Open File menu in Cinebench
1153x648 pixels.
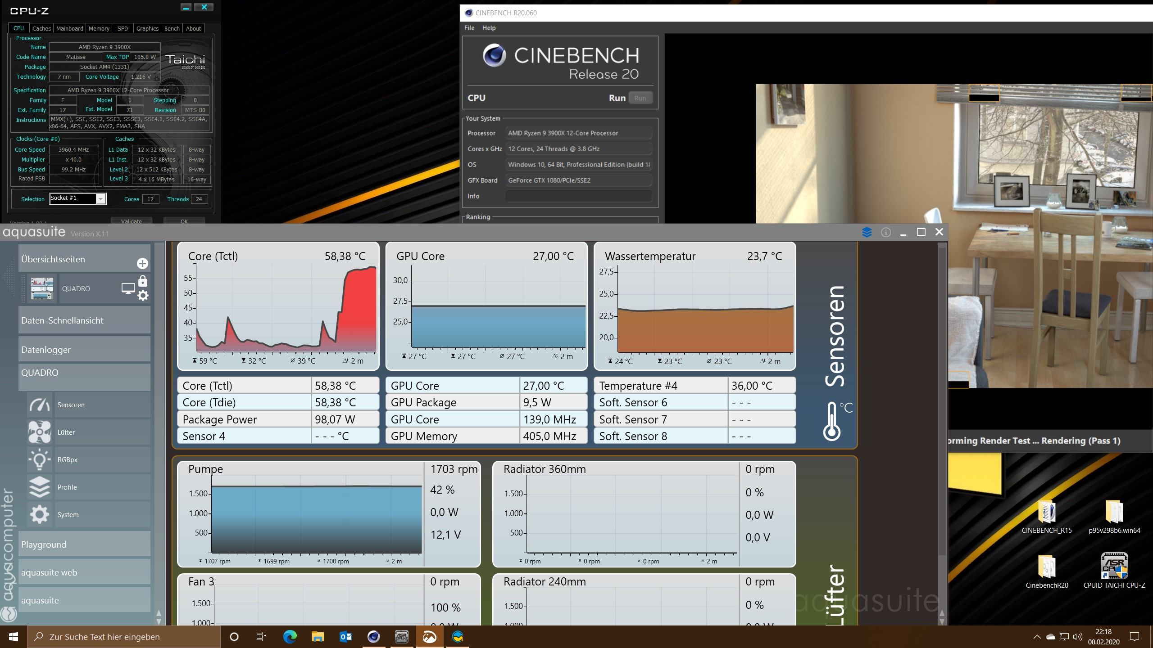(x=469, y=28)
